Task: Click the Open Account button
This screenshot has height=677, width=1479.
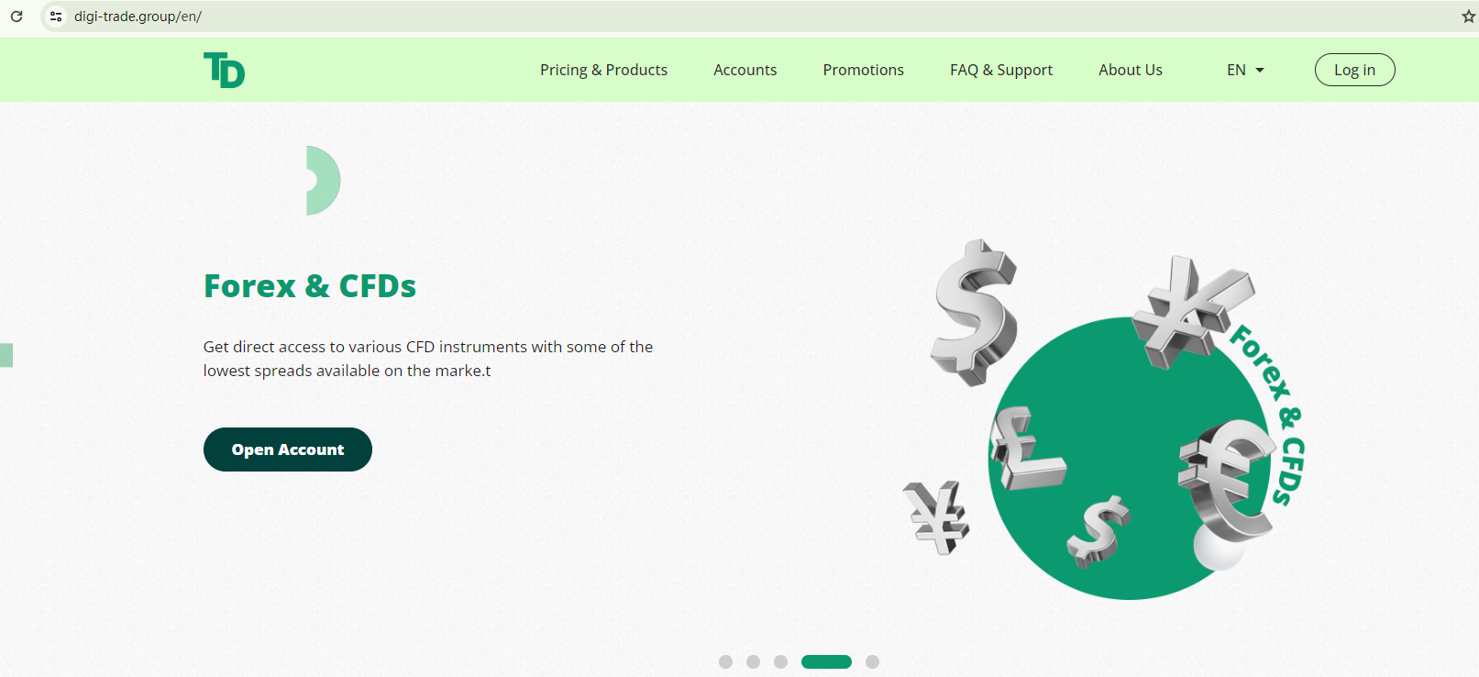Action: 288,449
